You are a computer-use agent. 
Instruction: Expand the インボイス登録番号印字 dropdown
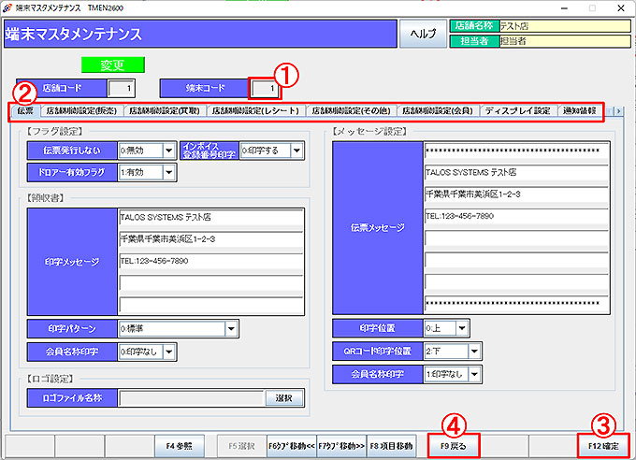pos(296,151)
